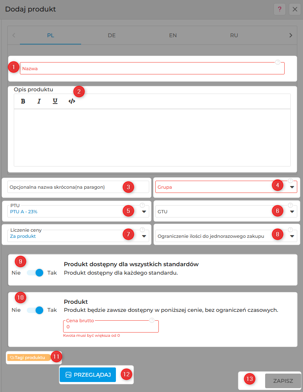Toggle the Produkt always-available price switch
Screen dimensions: 303x392
[x=35, y=310]
